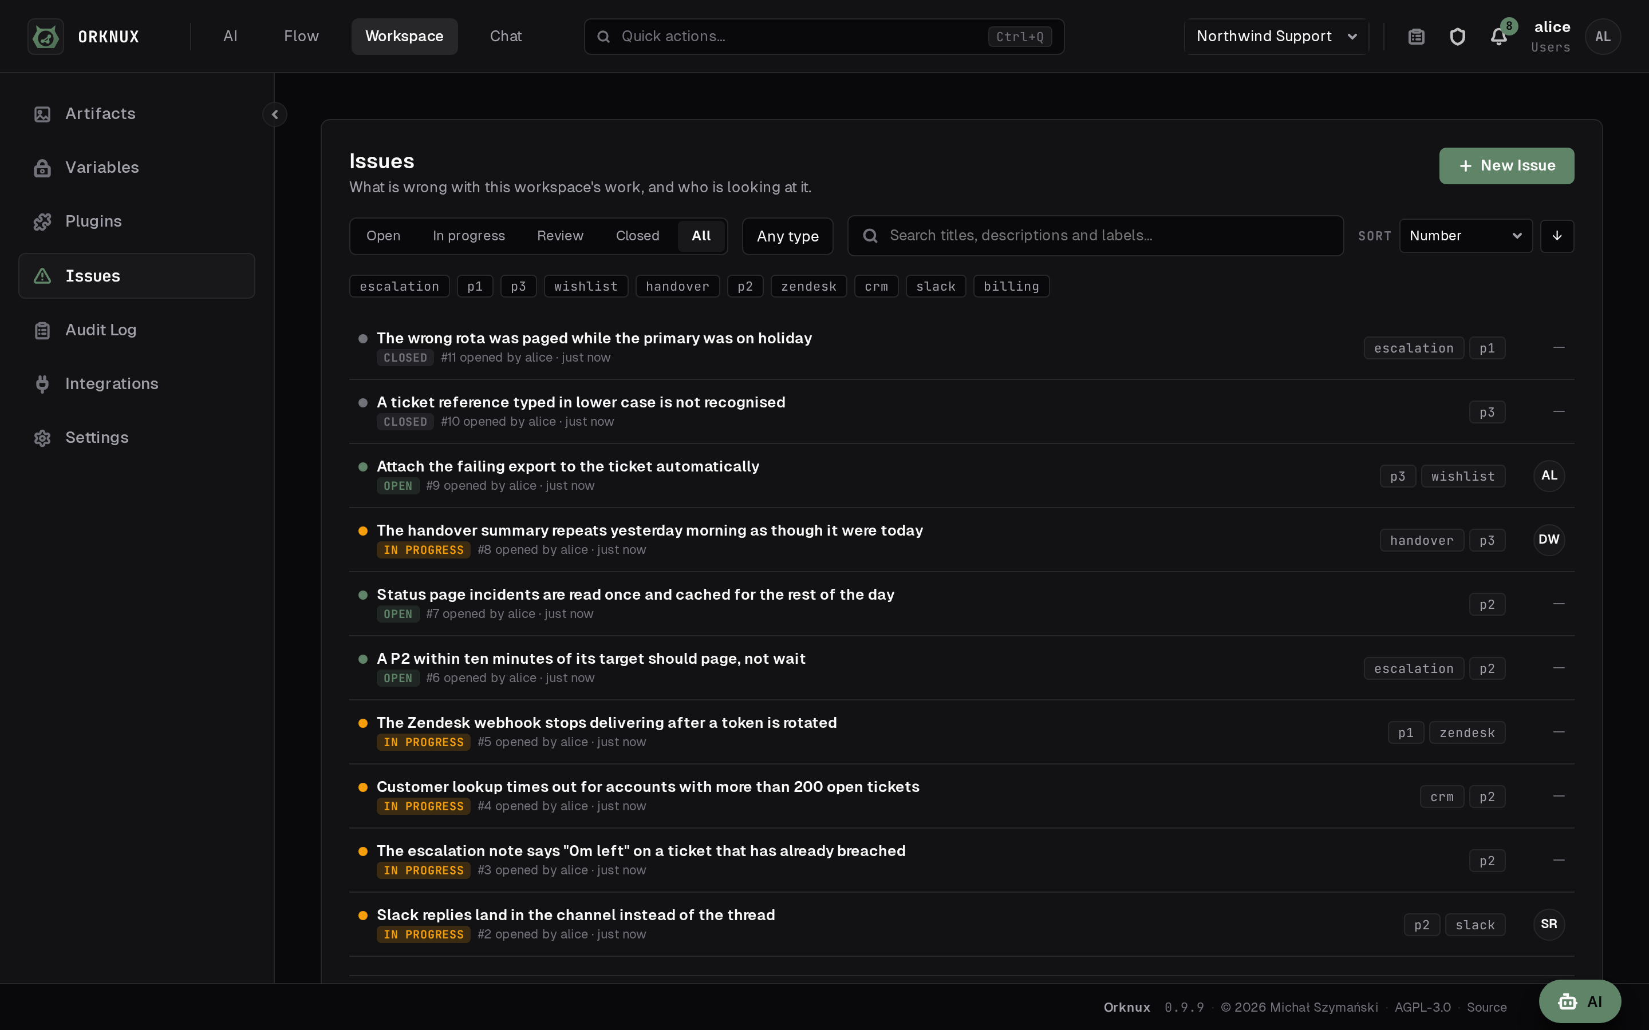This screenshot has height=1030, width=1649.
Task: Open the AI tab in top navigation
Action: [x=230, y=36]
